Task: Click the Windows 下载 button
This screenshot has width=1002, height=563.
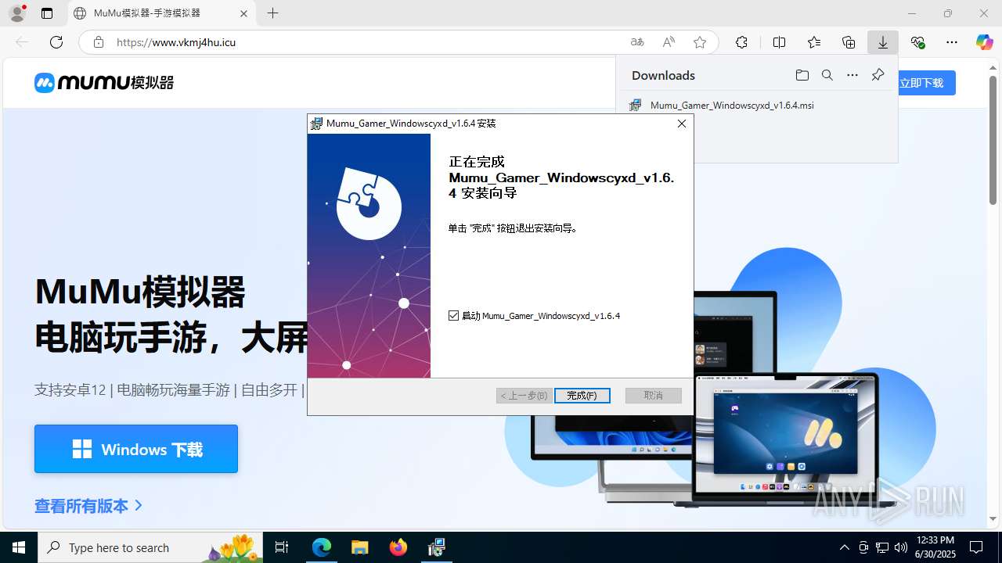Action: pyautogui.click(x=136, y=449)
